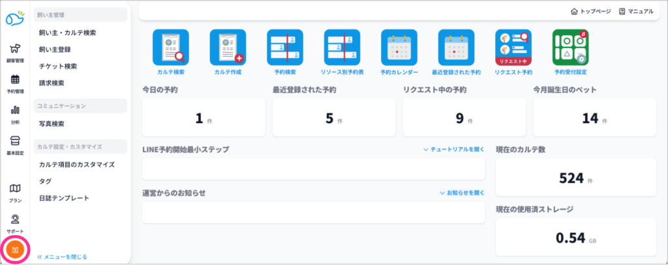Open the 予約受付設定 green icon
This screenshot has height=265, width=668.
570,48
